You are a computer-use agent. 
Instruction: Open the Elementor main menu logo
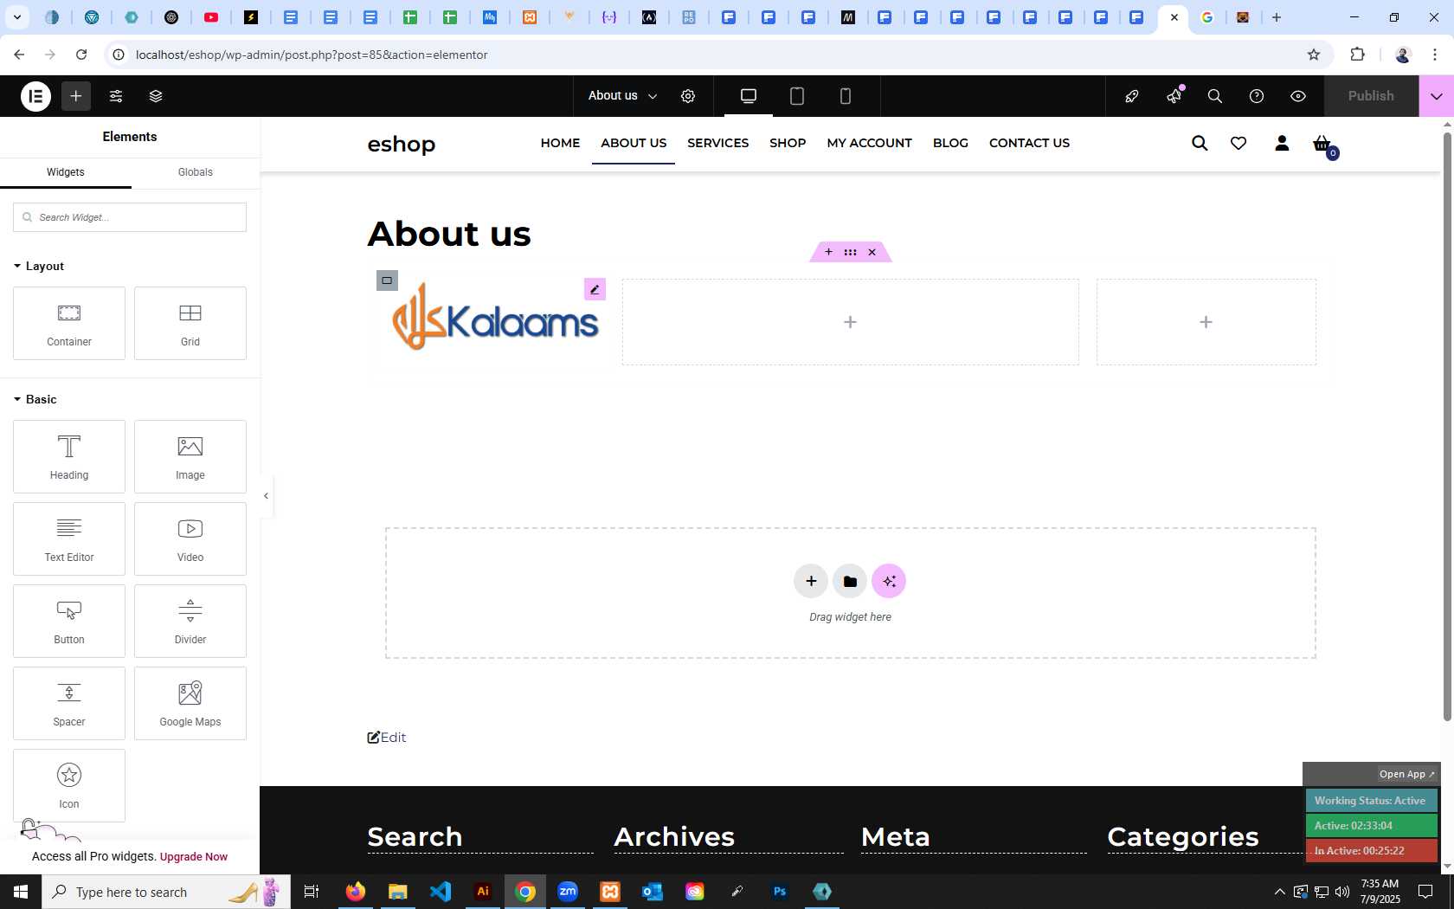pos(35,96)
